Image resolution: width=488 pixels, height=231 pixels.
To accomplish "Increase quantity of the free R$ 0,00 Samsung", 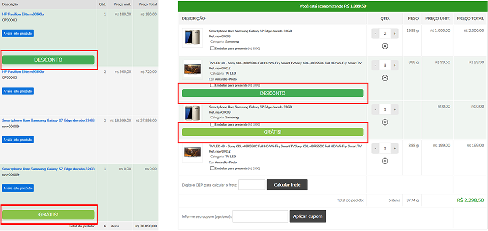I will 395,110.
